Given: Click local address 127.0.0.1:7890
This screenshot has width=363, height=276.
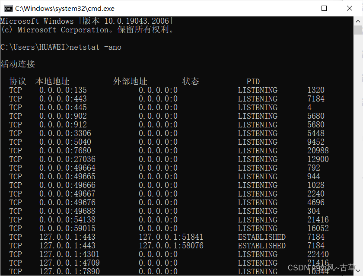Looking at the screenshot, I should click(x=70, y=272).
